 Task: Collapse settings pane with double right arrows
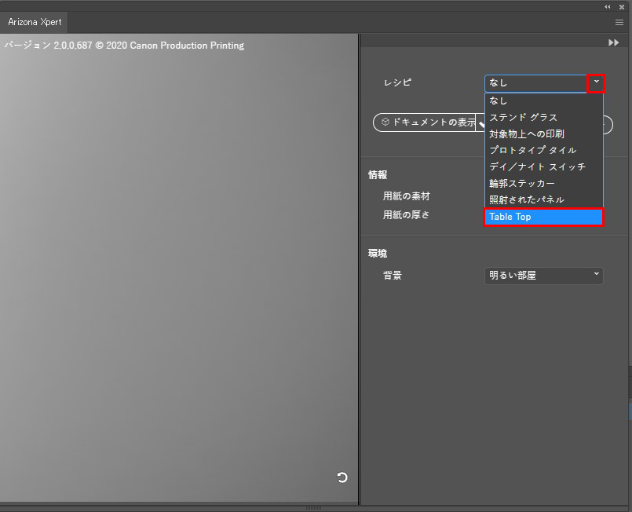click(613, 42)
